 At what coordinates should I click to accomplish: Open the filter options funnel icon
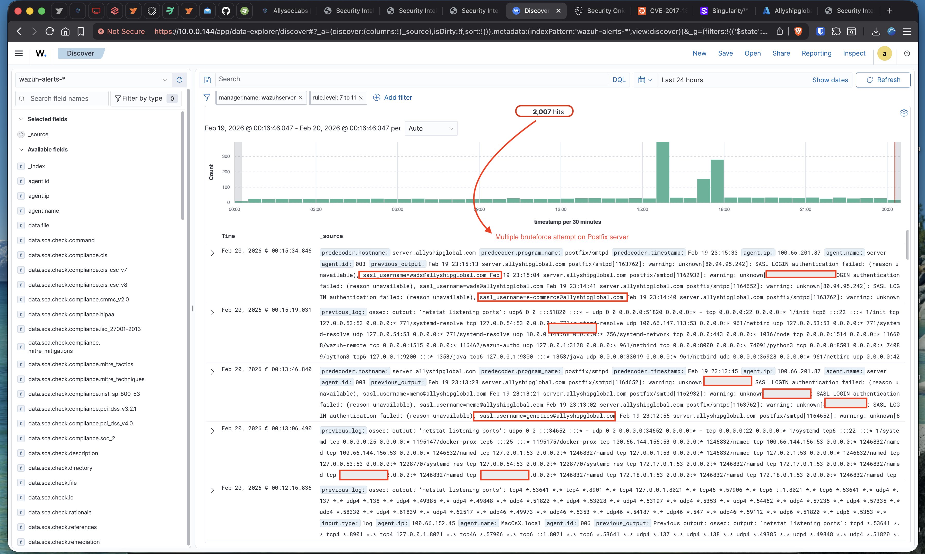click(207, 97)
